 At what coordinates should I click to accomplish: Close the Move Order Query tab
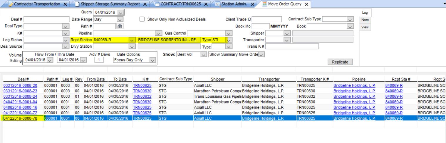click(x=306, y=4)
